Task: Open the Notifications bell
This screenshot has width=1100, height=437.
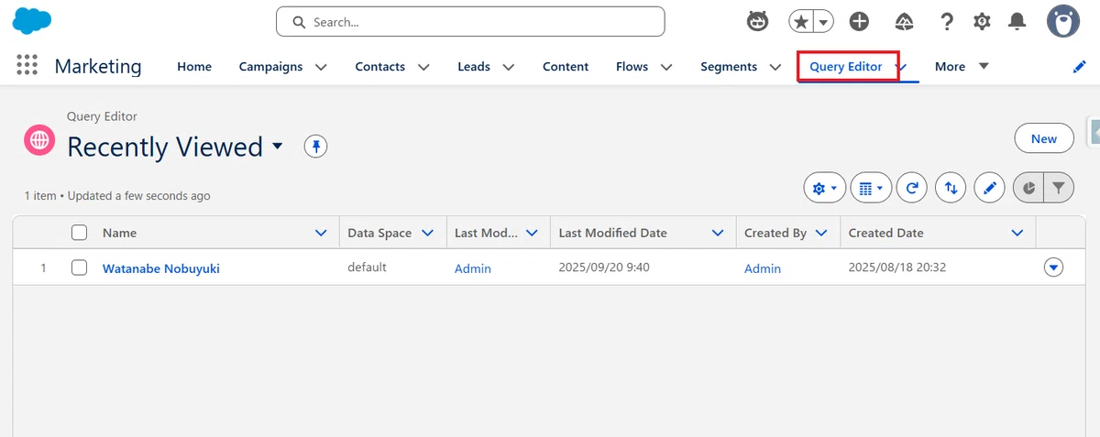Action: pos(1017,21)
